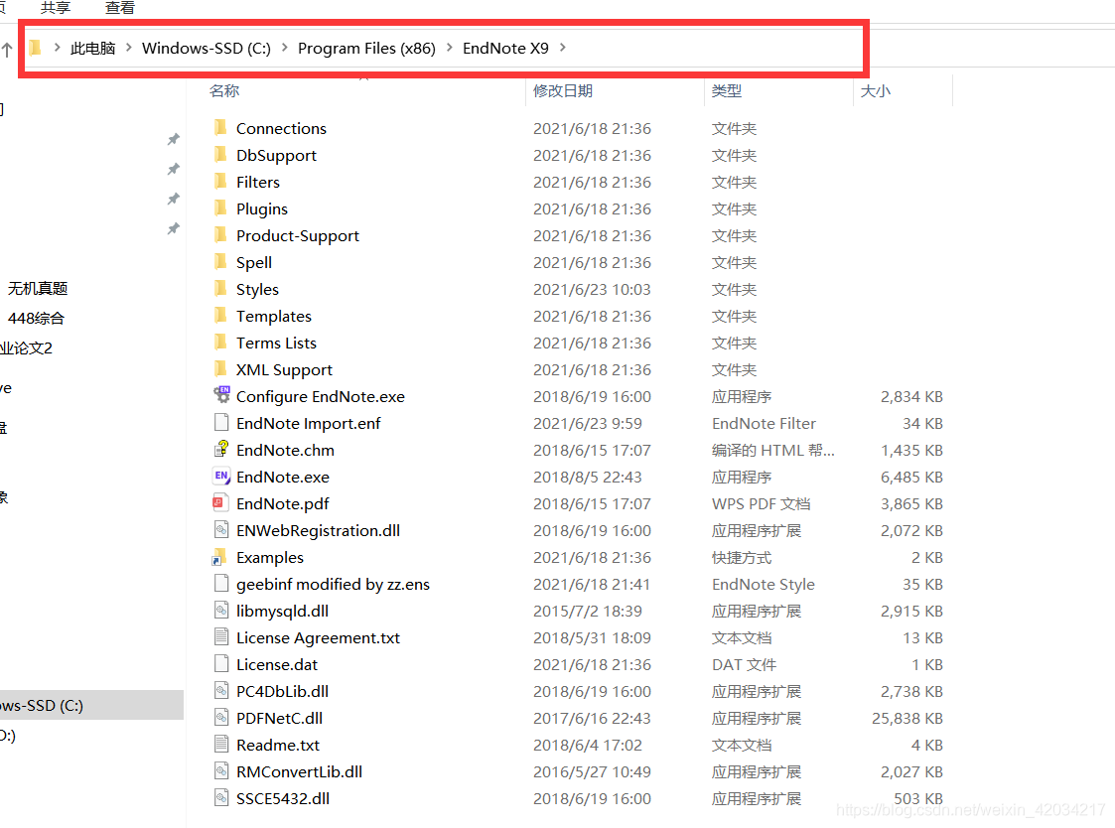Screen dimensions: 1115x828
Task: Navigate to Program Files (x86) breadcrumb
Action: pyautogui.click(x=366, y=48)
